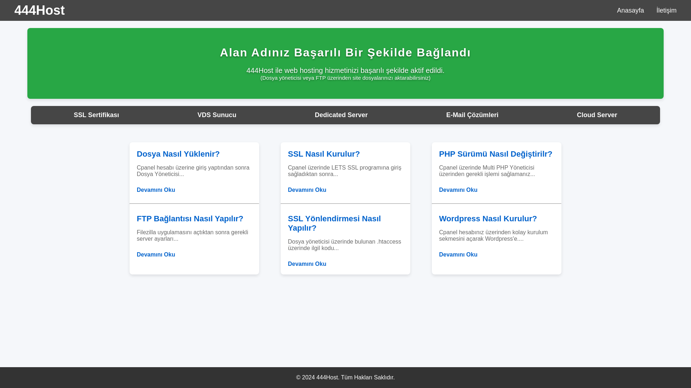This screenshot has height=388, width=691.
Task: Open the Anasayfa nav link
Action: tap(630, 10)
